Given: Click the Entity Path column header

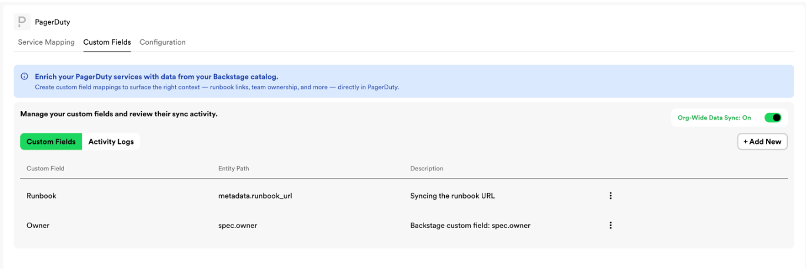Looking at the screenshot, I should pyautogui.click(x=234, y=169).
